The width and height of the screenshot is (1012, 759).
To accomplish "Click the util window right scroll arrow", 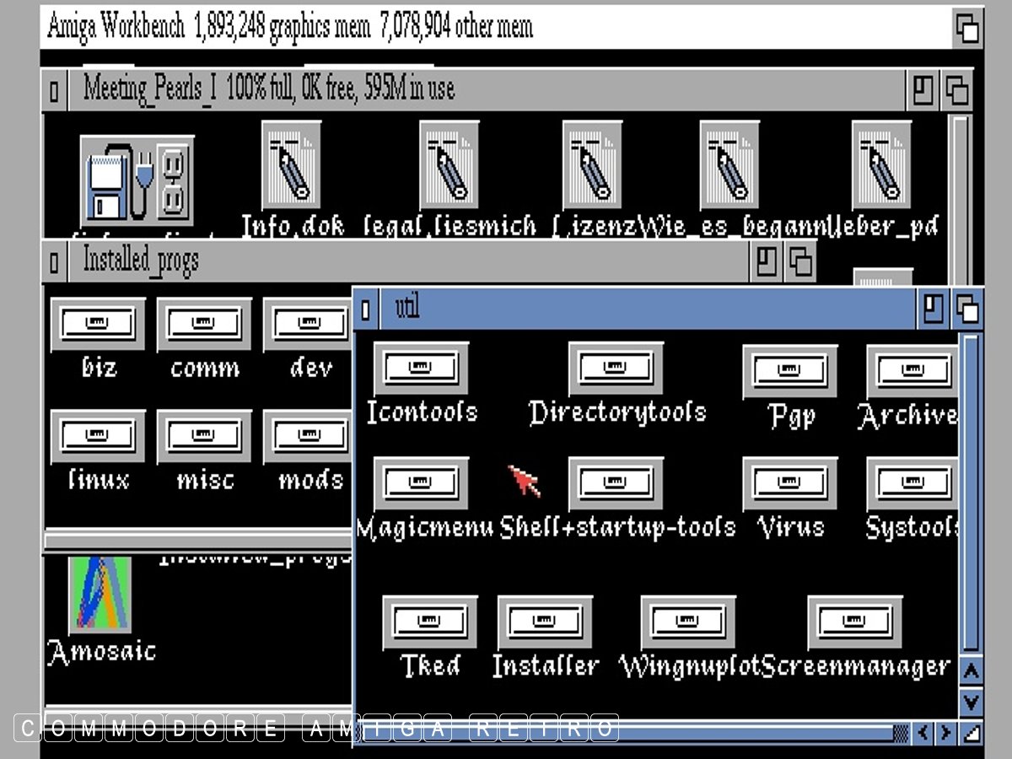I will tap(947, 732).
